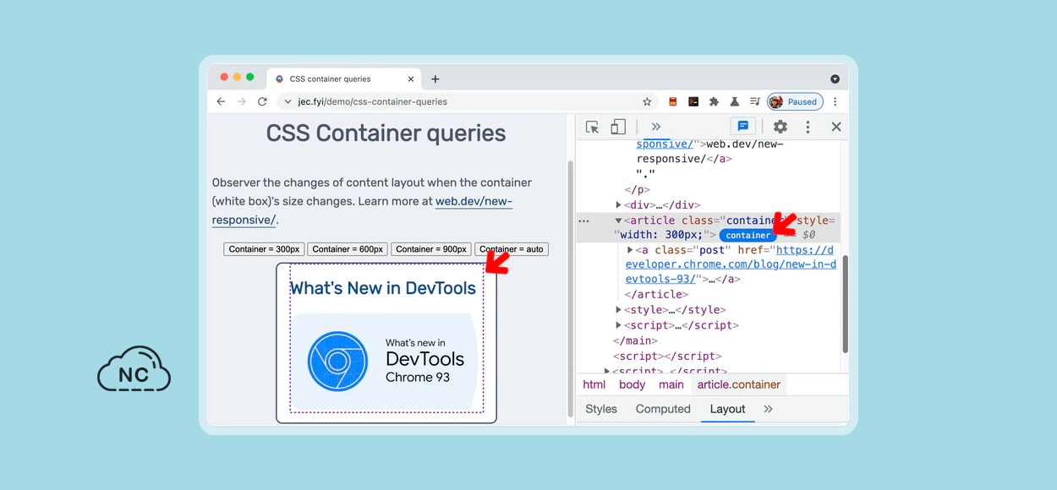Show more sidebar tabs next to Layout
The image size is (1057, 490).
tap(768, 409)
